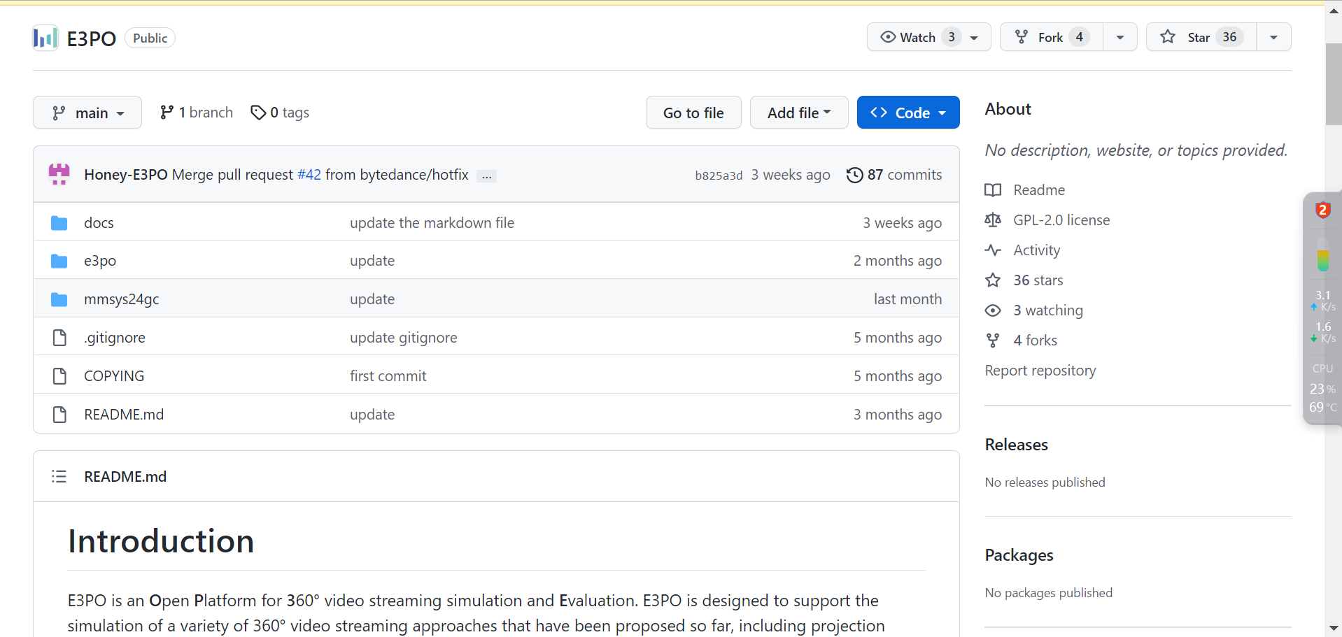Click the tag icon beside 0 tags
1342x637 pixels.
coord(258,113)
